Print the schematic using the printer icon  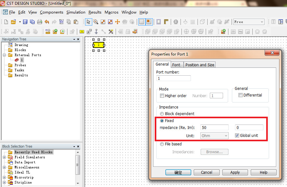click(x=39, y=22)
